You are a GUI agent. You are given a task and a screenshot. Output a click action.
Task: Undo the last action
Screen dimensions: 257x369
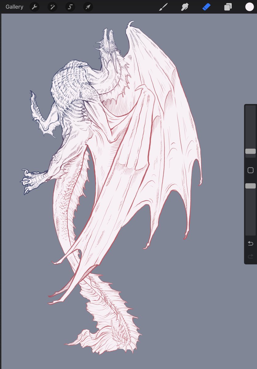[x=251, y=244]
